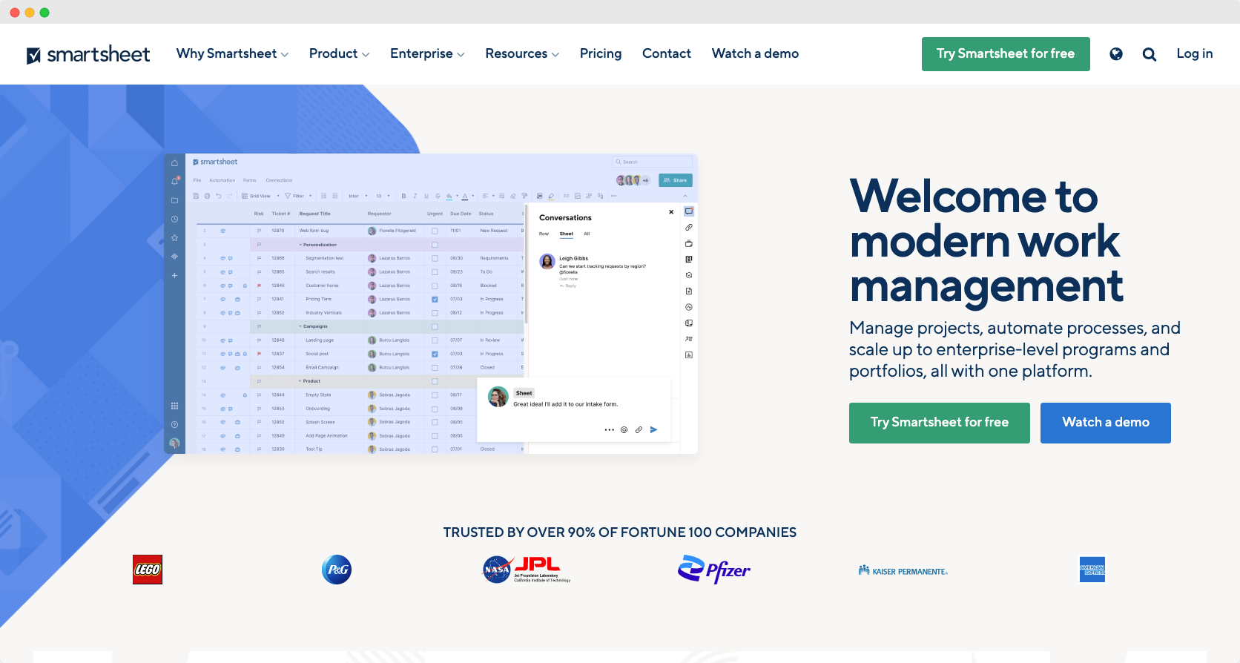This screenshot has height=663, width=1240.
Task: Click the blue send arrow in the reply box
Action: [653, 429]
